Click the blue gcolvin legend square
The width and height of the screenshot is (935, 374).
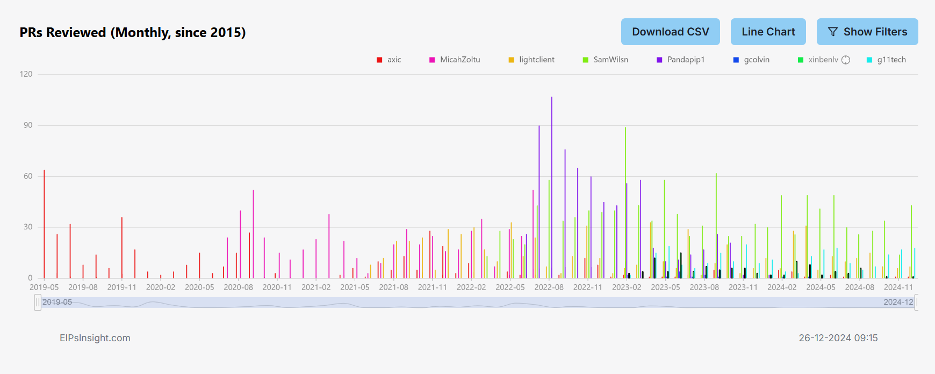pos(736,60)
